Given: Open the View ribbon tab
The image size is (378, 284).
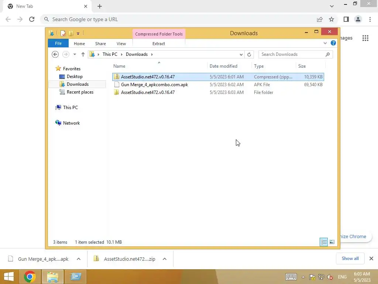Looking at the screenshot, I should click(x=121, y=44).
